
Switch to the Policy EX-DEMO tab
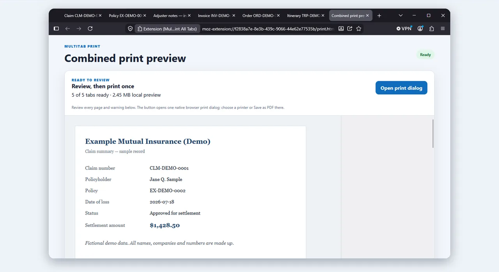[x=125, y=16]
